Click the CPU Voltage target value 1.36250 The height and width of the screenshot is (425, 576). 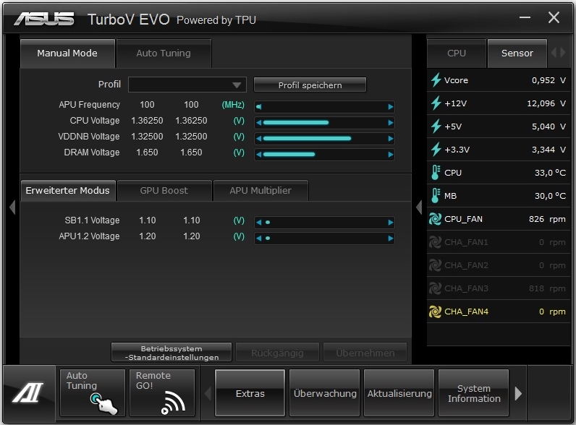(x=191, y=121)
